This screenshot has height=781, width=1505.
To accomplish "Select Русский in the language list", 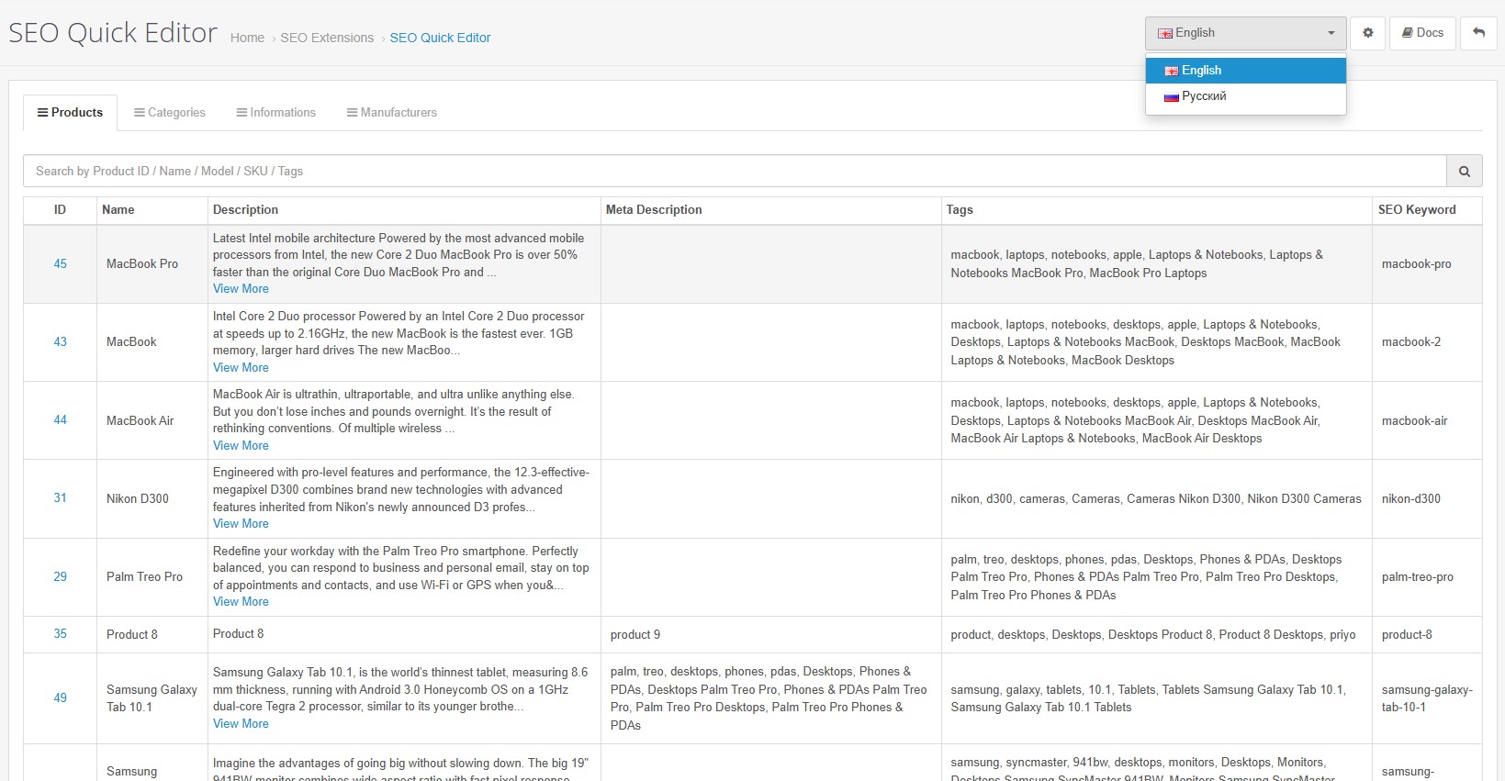I will 1246,96.
